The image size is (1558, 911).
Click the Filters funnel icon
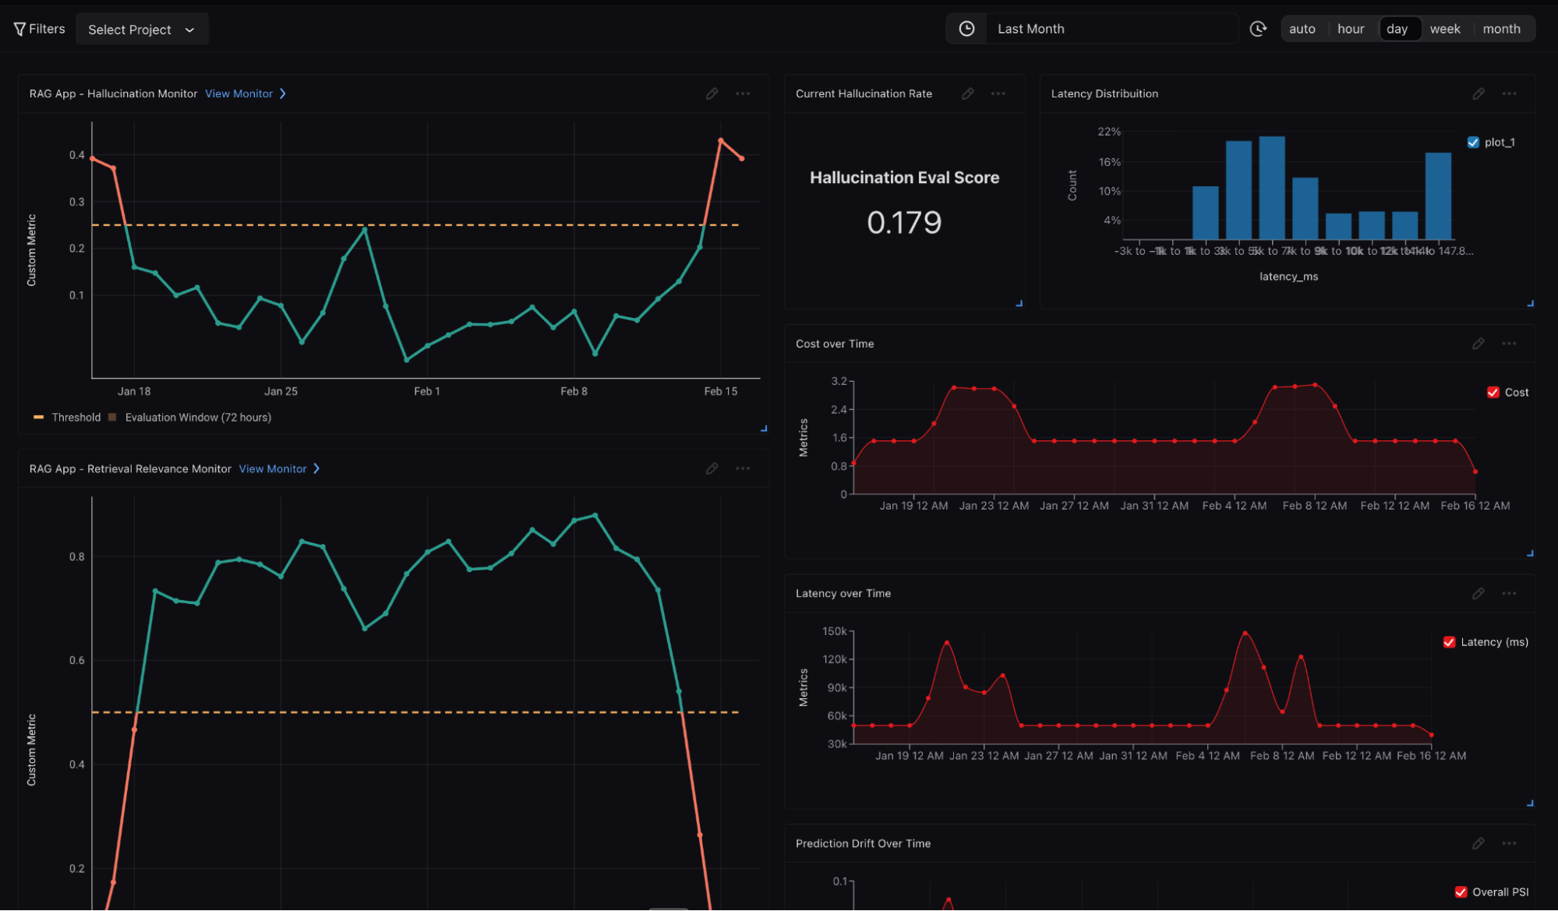19,29
